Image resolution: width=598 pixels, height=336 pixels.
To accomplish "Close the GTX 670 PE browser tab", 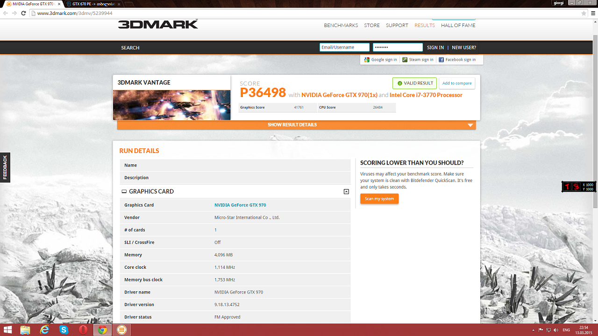I will click(x=119, y=4).
